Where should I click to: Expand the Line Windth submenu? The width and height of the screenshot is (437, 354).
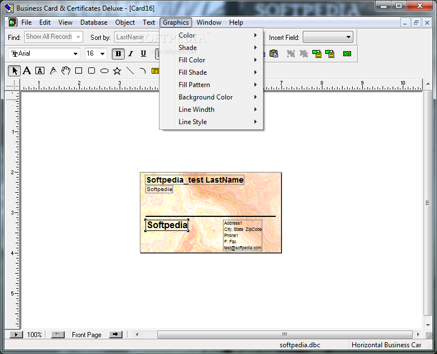point(211,110)
